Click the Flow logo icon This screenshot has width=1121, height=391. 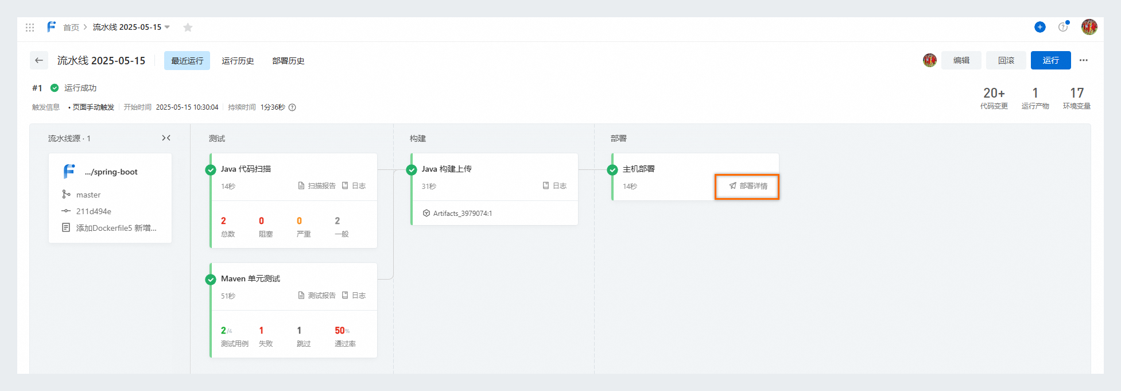[x=51, y=27]
